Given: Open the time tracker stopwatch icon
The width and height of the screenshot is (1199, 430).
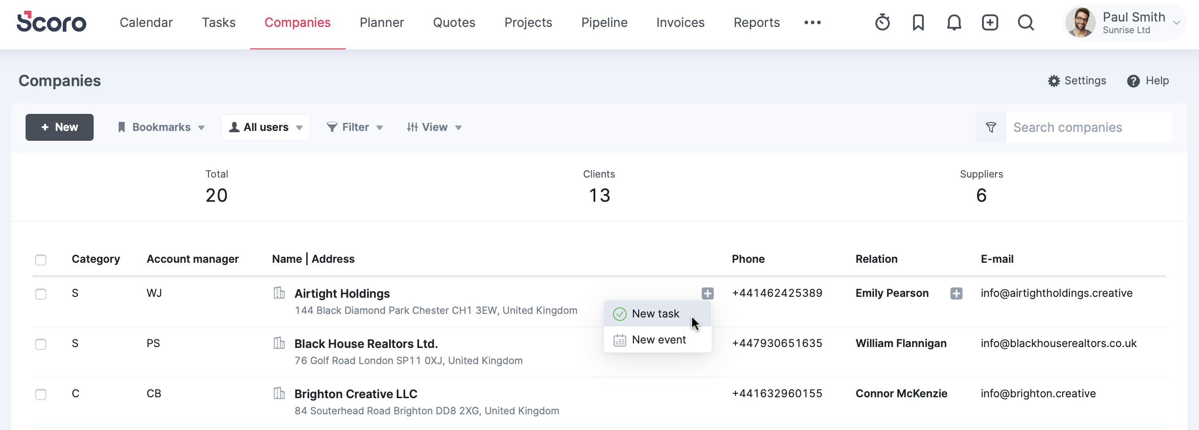Looking at the screenshot, I should click(x=882, y=22).
